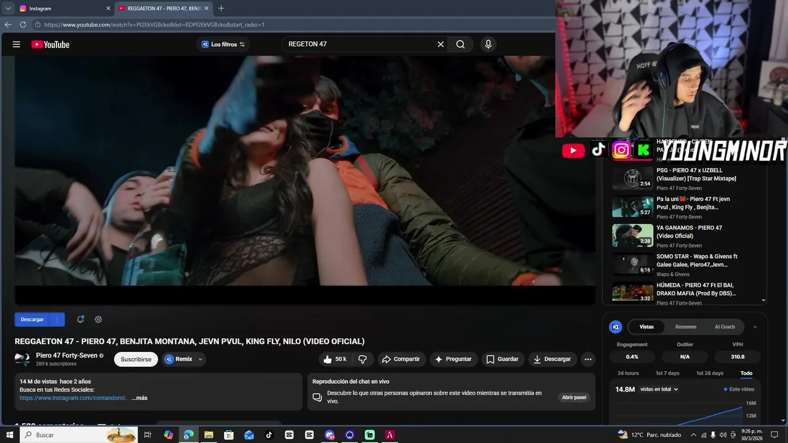788x443 pixels.
Task: Close the Instagram browser tab
Action: [108, 9]
